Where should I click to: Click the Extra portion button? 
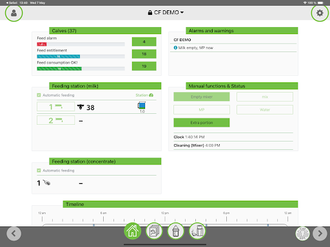[202, 123]
